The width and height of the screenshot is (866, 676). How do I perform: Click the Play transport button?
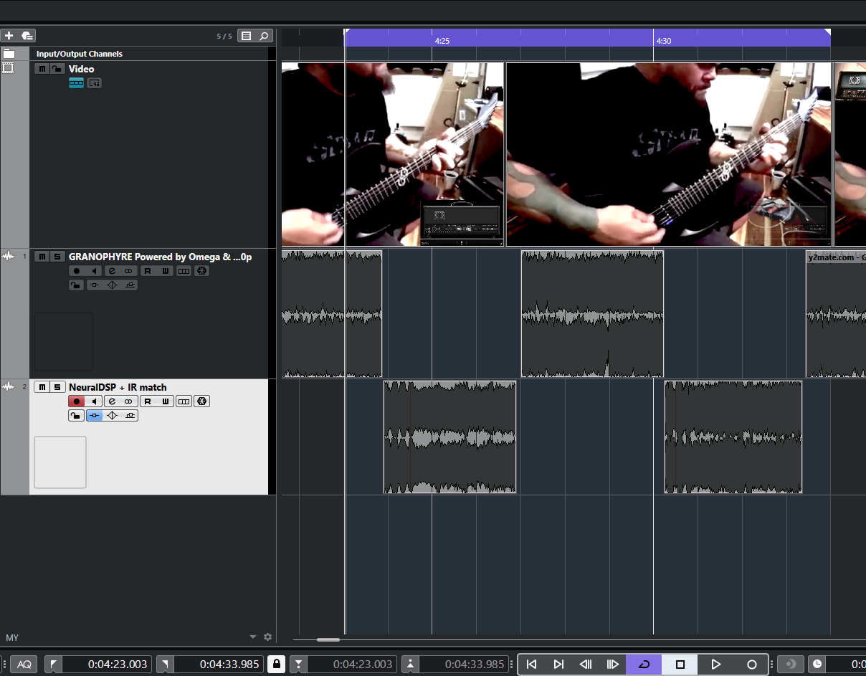(x=715, y=665)
